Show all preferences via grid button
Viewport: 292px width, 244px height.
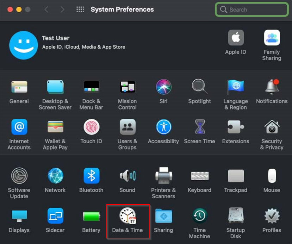(x=80, y=9)
